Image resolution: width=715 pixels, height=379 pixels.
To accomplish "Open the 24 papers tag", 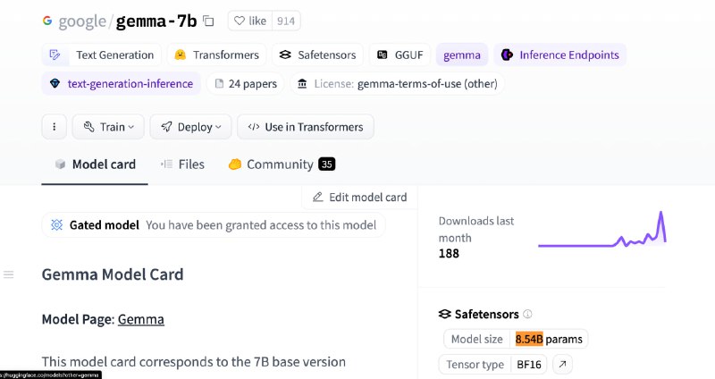I will 246,83.
